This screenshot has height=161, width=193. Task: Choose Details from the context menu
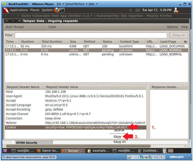pyautogui.click(x=119, y=130)
